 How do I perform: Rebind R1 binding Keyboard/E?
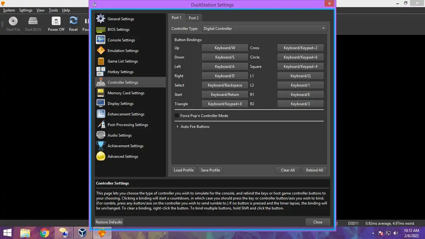[301, 95]
